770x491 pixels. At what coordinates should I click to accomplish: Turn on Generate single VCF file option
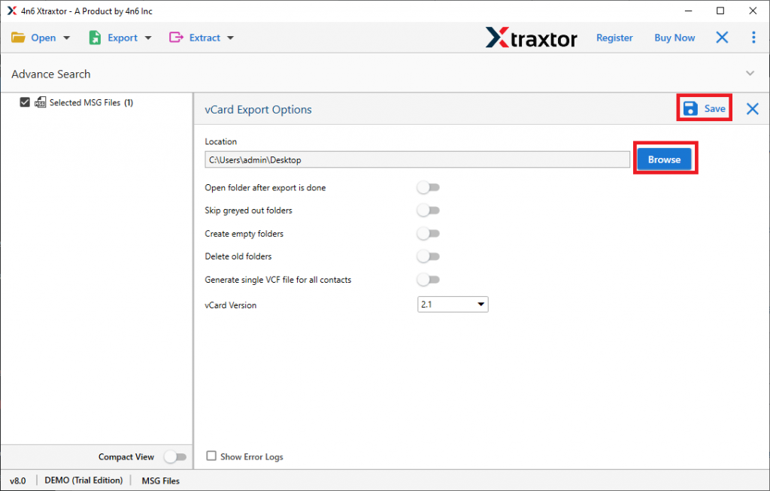(428, 280)
